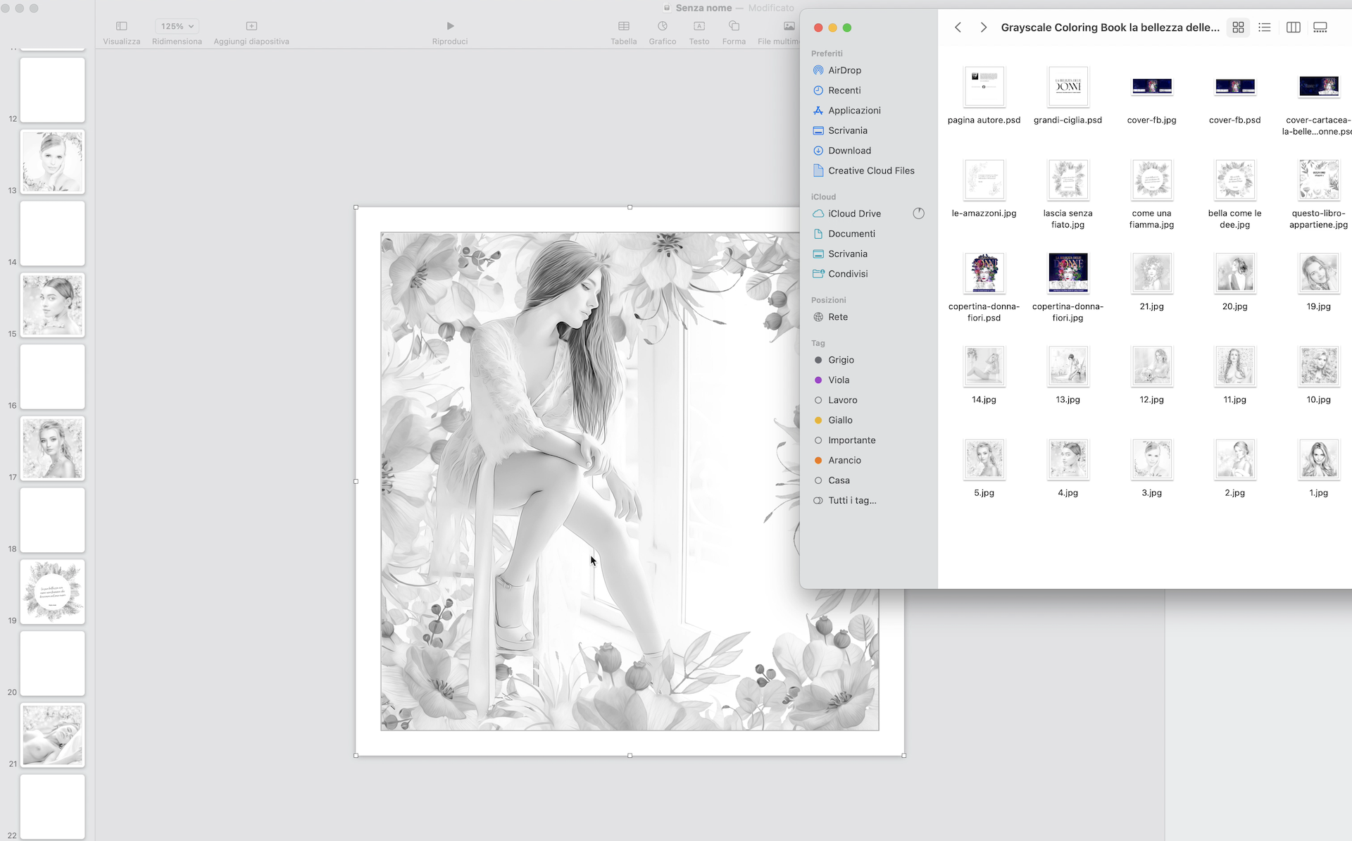Select the file 13.jpg in Finder

click(1068, 366)
